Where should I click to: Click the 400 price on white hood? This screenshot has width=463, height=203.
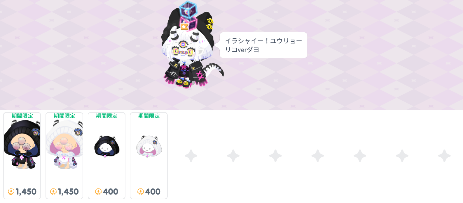coord(153,192)
